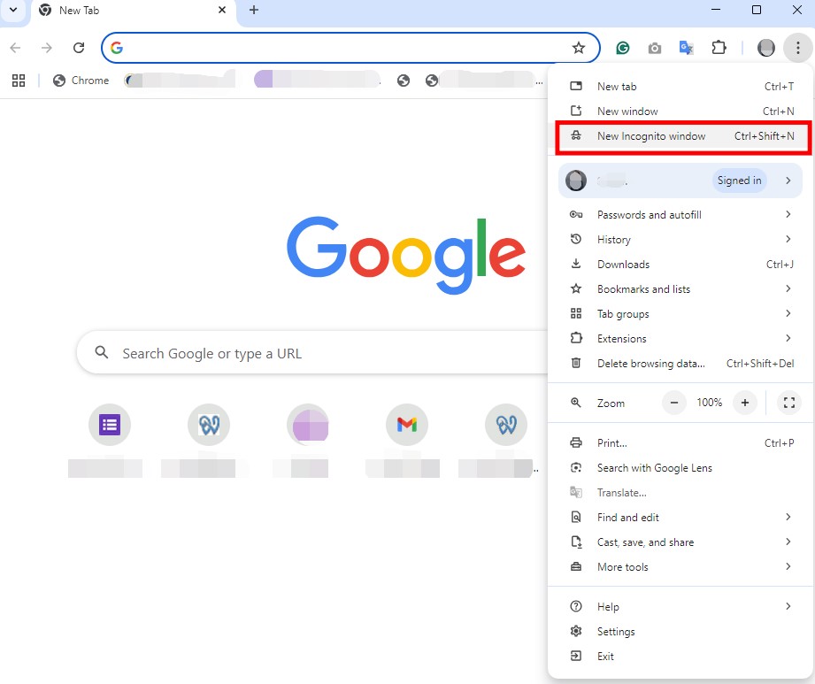Screen dimensions: 815x684
Task: Decrease zoom with the minus button
Action: coord(674,403)
